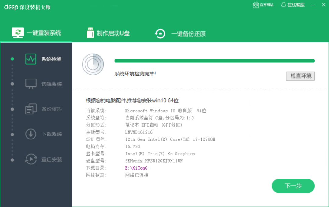Click the restart play icon for 重启安装

pyautogui.click(x=31, y=159)
